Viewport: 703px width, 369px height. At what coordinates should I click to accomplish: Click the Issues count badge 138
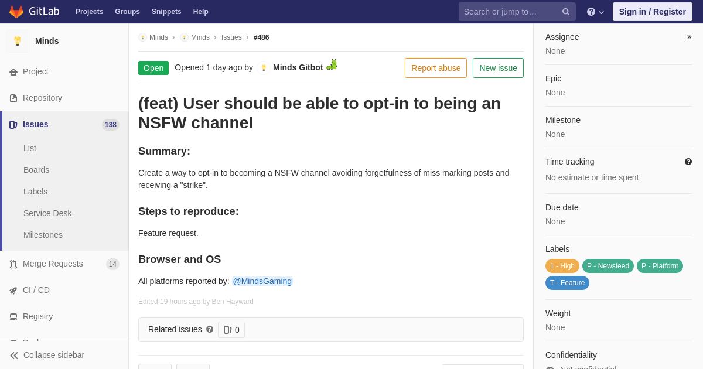pos(111,125)
